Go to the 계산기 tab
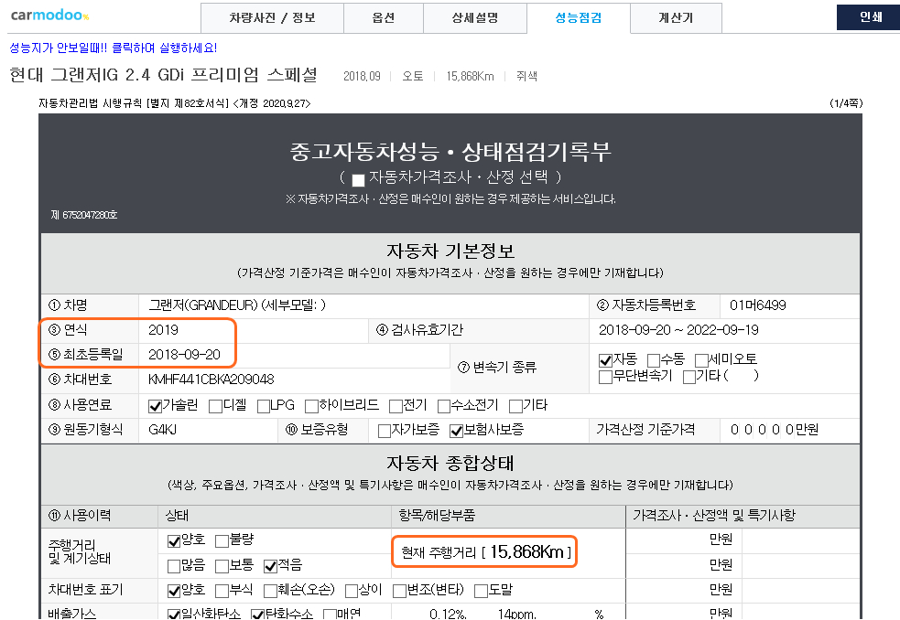The height and width of the screenshot is (620, 900). point(677,17)
